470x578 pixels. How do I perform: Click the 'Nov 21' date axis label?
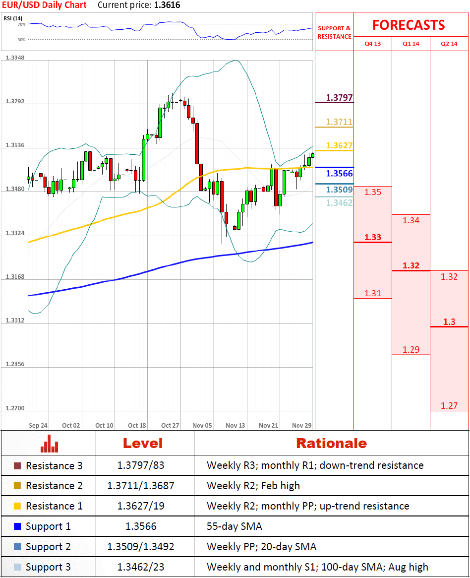pos(269,425)
